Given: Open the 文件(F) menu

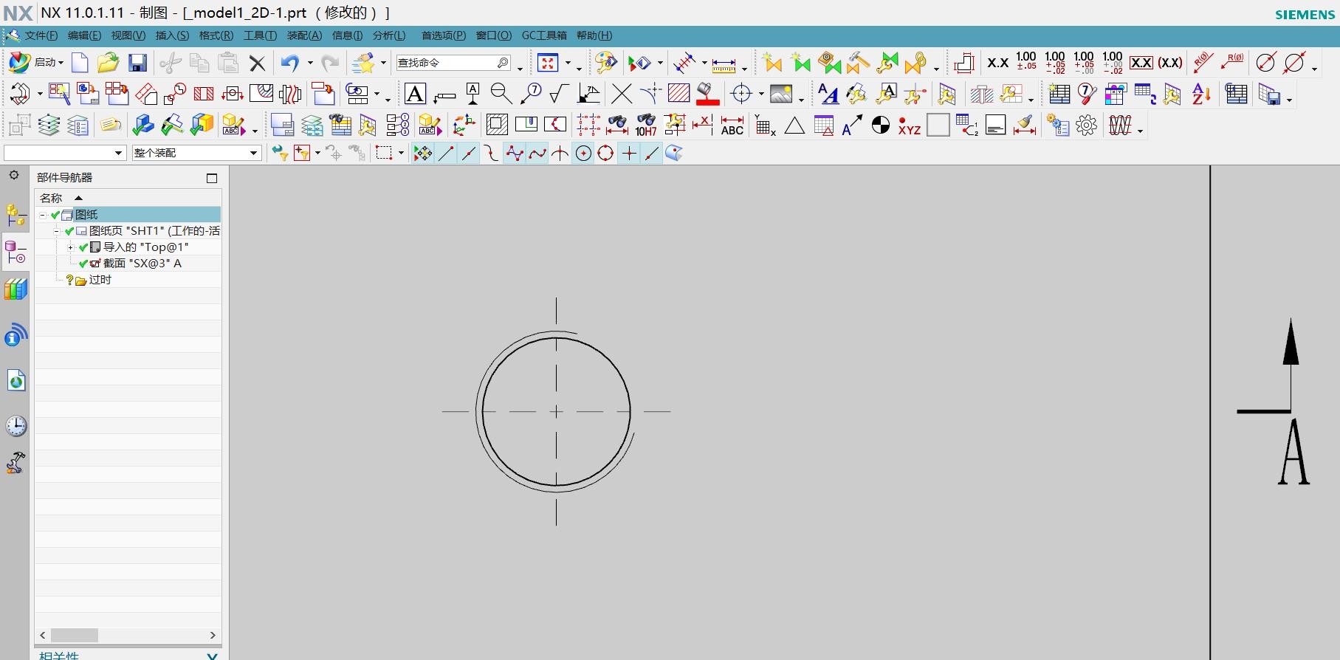Looking at the screenshot, I should coord(41,35).
